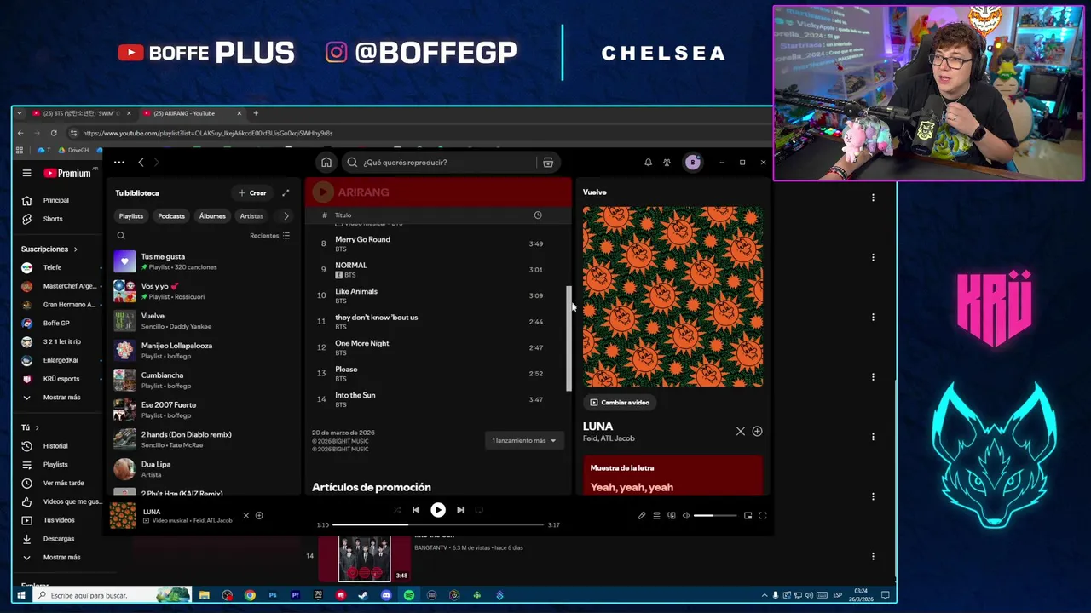Open Tus me gusta playlist

click(203, 261)
